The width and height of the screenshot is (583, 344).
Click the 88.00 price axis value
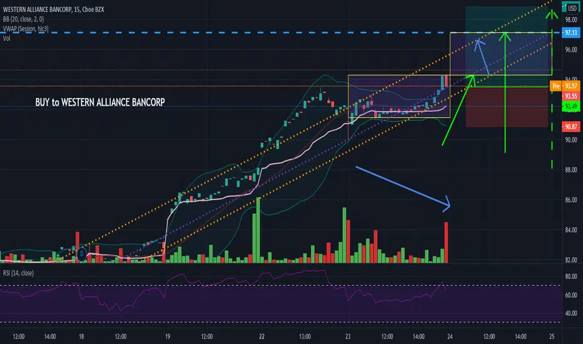571,170
